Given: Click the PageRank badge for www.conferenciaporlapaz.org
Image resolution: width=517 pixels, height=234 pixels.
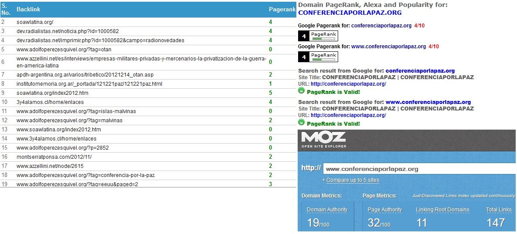Looking at the screenshot, I should point(318,57).
